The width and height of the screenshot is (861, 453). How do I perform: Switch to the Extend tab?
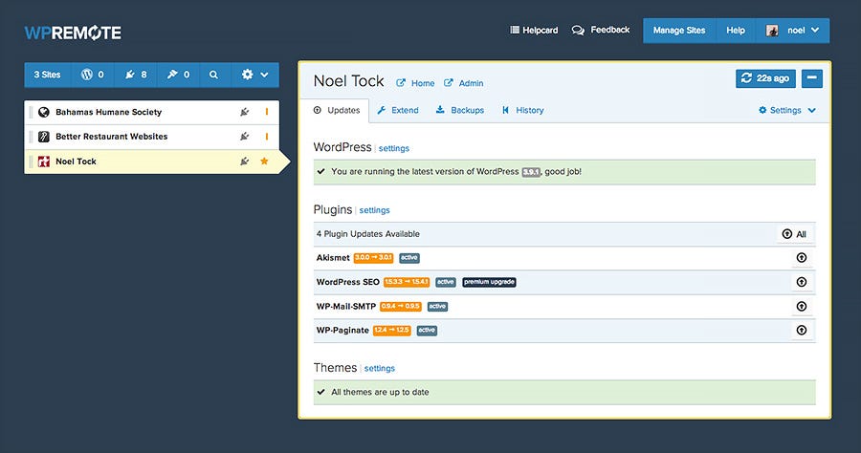coord(398,110)
